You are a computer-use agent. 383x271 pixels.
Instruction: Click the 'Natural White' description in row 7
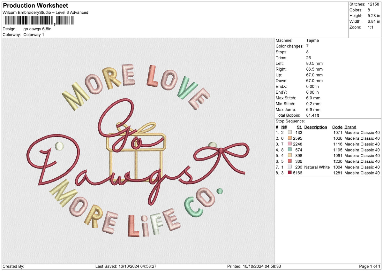[317, 167]
